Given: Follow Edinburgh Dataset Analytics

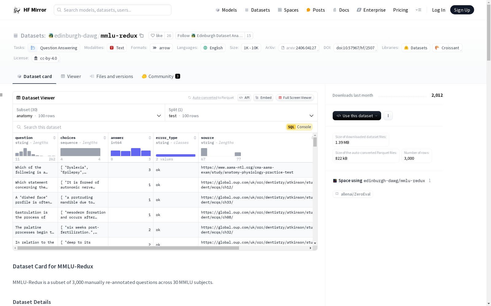Looking at the screenshot, I should (x=210, y=35).
